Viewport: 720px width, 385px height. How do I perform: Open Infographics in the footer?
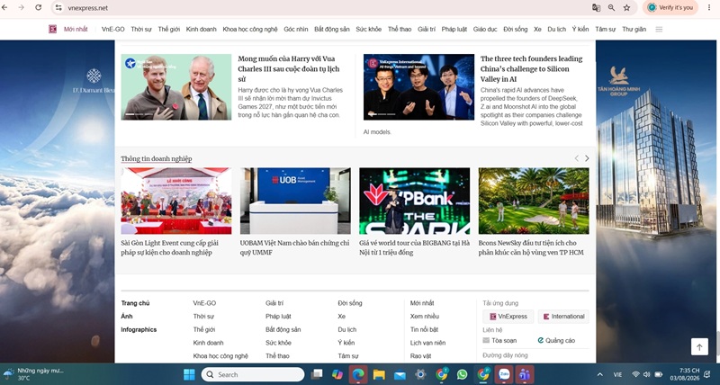(x=139, y=329)
